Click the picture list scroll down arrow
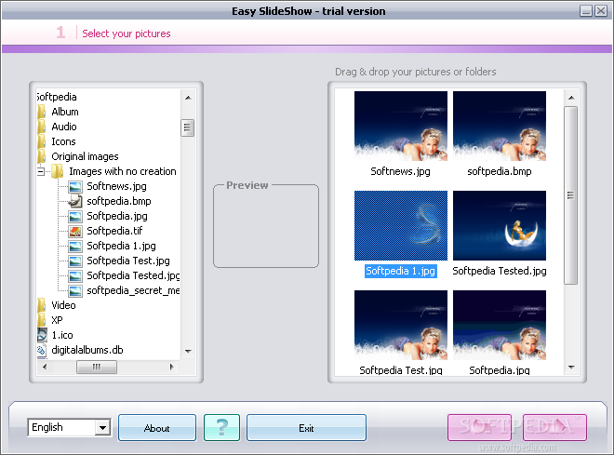The width and height of the screenshot is (614, 455). (x=571, y=367)
